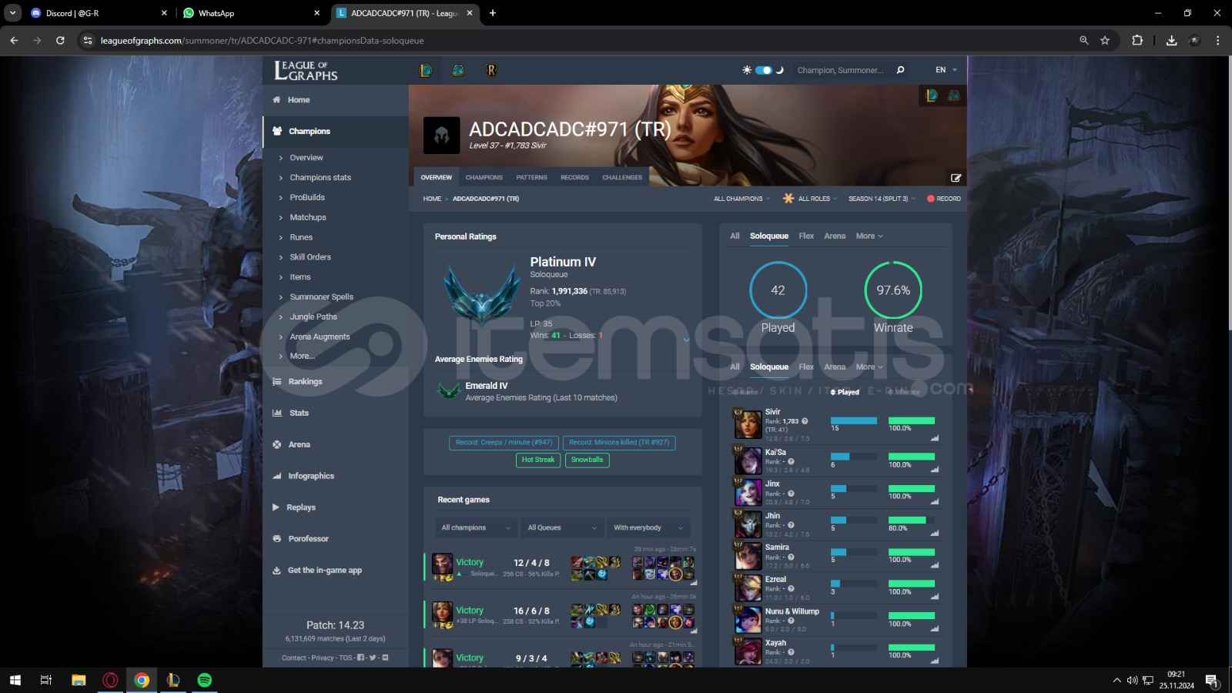1232x693 pixels.
Task: Open the All Queues dropdown
Action: click(561, 528)
